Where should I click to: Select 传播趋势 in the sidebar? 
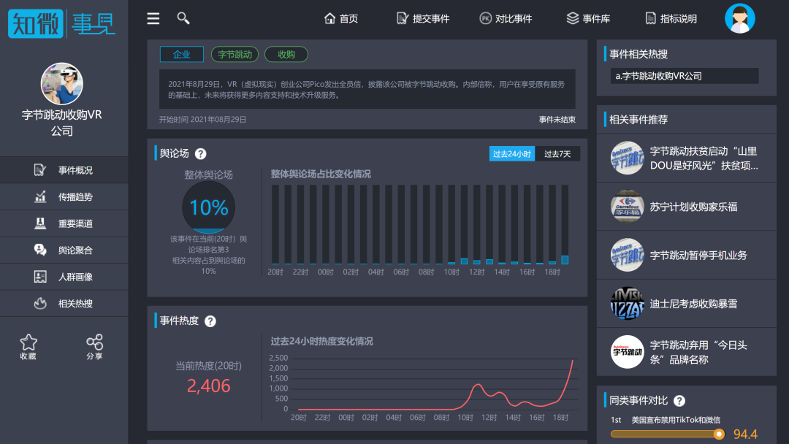tap(64, 196)
